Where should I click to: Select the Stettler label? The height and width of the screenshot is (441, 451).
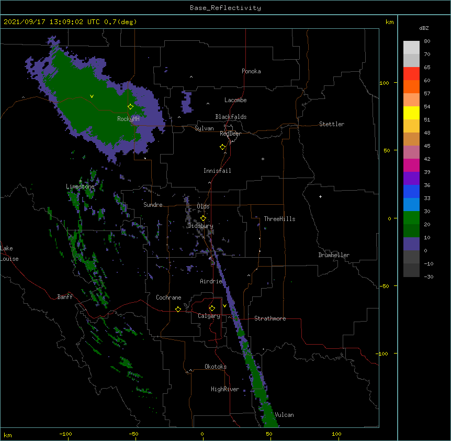pos(331,124)
